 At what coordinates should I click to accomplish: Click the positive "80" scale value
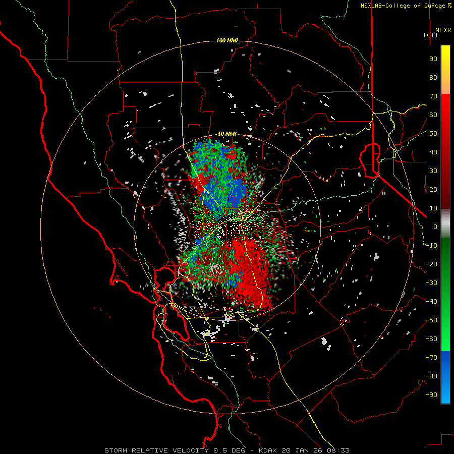point(433,77)
